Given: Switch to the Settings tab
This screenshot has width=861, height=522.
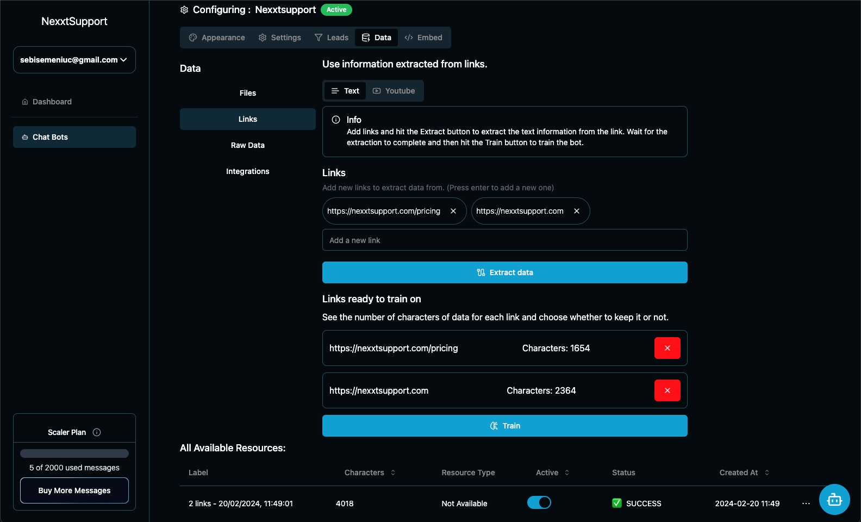Looking at the screenshot, I should pos(280,38).
